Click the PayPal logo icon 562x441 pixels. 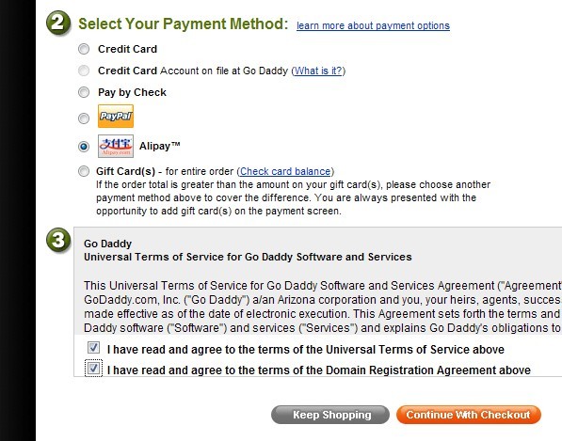[116, 116]
